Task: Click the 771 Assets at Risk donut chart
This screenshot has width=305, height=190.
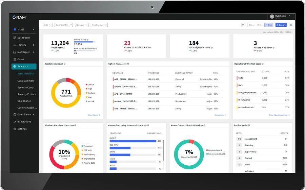Action: point(66,93)
